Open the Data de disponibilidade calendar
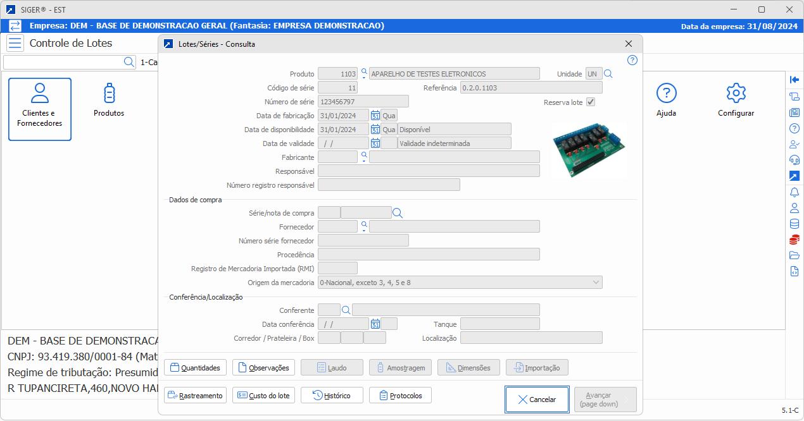Viewport: 804px width, 421px height. click(375, 130)
